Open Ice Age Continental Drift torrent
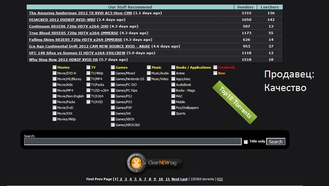The width and height of the screenshot is (329, 186). coord(90,46)
